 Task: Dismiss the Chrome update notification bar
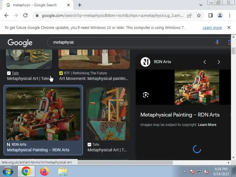pyautogui.click(x=229, y=27)
